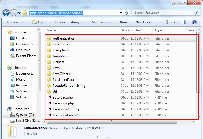The width and height of the screenshot is (203, 139).
Task: Sort by the Size column header
Action: click(x=191, y=30)
